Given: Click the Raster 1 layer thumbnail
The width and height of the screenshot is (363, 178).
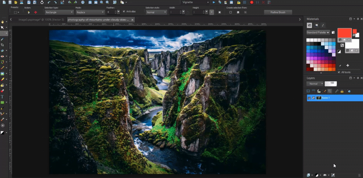Looking at the screenshot, I should tap(319, 98).
